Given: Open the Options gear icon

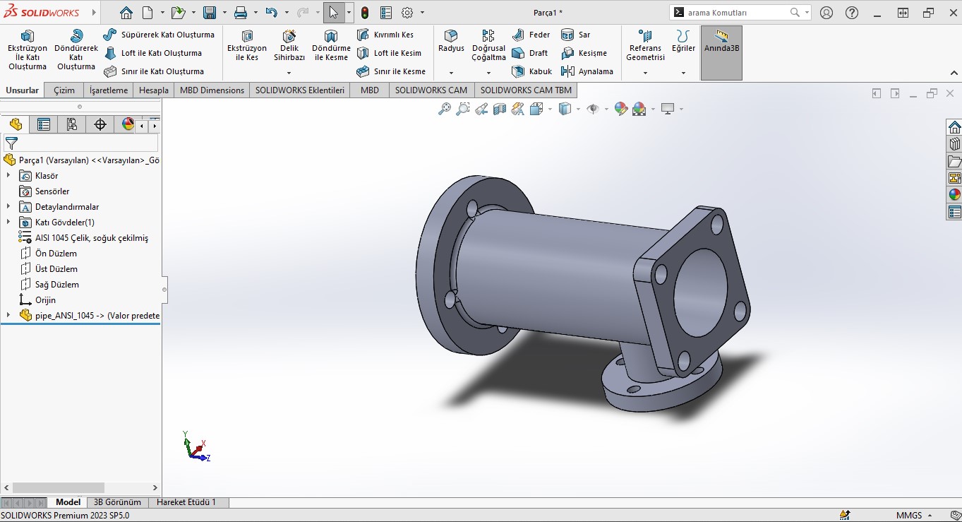Looking at the screenshot, I should [x=407, y=13].
